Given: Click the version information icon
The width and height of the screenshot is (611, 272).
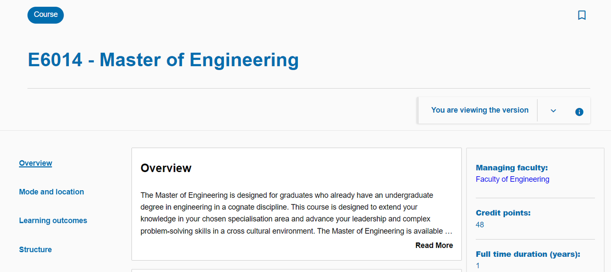Looking at the screenshot, I should tap(579, 112).
